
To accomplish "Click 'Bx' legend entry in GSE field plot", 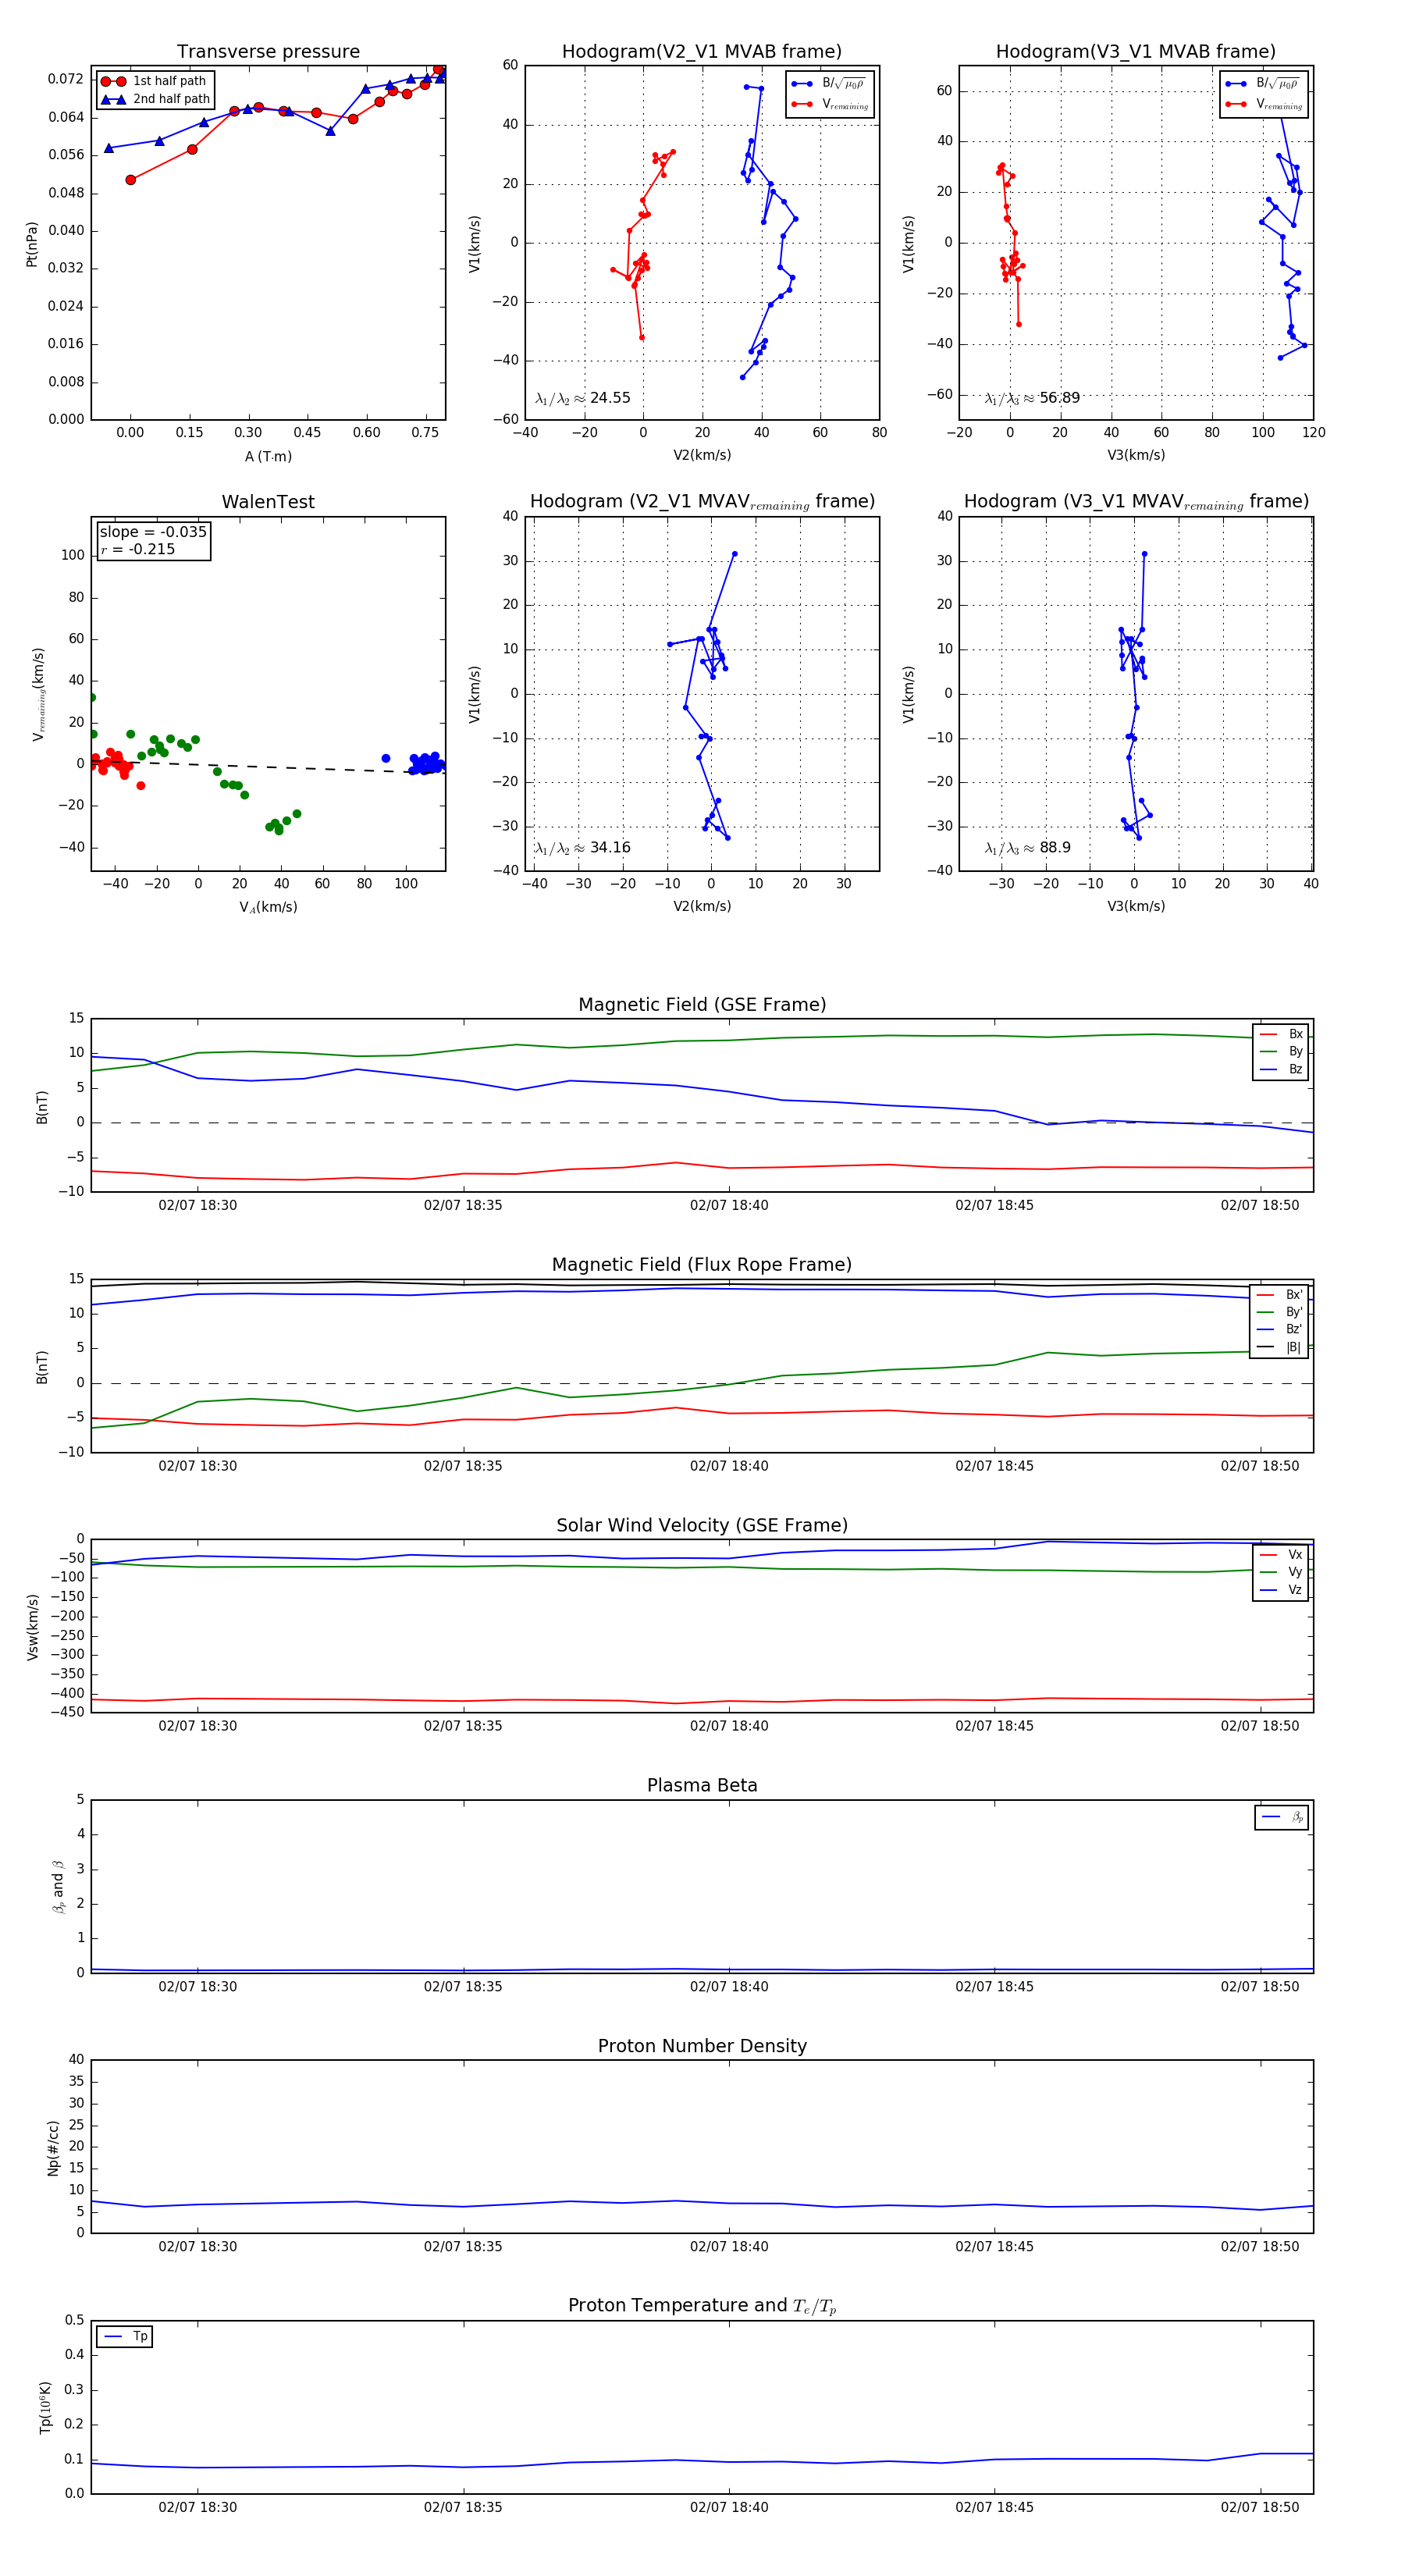I will point(1281,1034).
